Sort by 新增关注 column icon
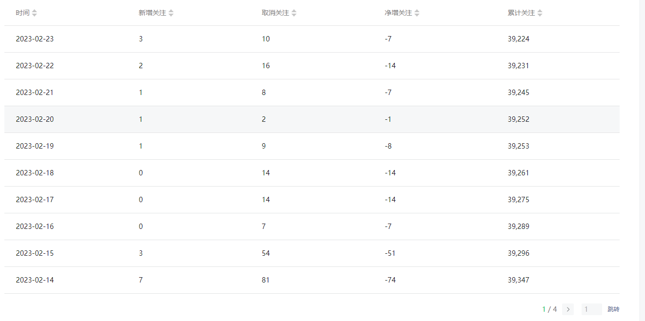The height and width of the screenshot is (321, 645). (x=171, y=13)
